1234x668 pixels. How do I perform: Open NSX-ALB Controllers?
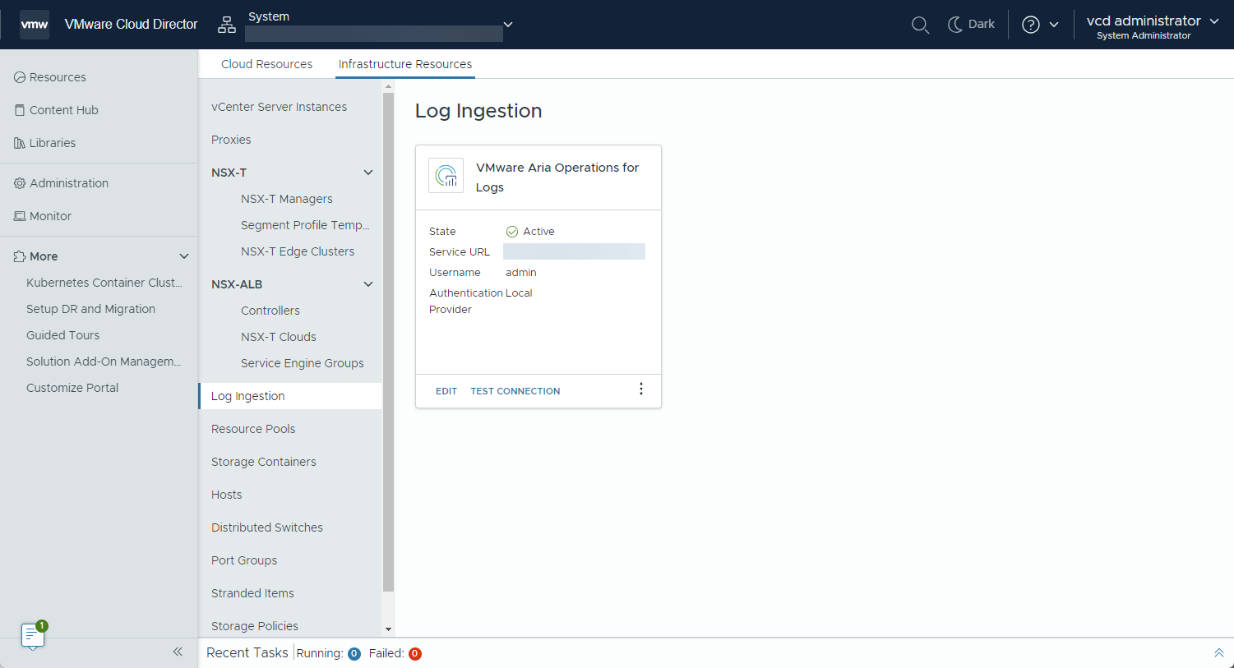270,311
